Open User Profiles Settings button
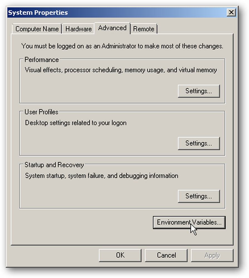The height and width of the screenshot is (278, 249). [x=199, y=143]
